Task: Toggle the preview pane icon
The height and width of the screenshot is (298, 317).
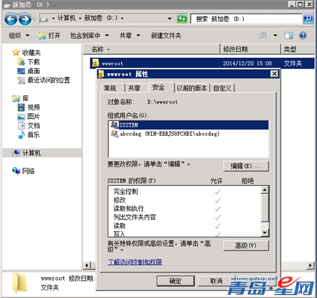Action: (289, 36)
